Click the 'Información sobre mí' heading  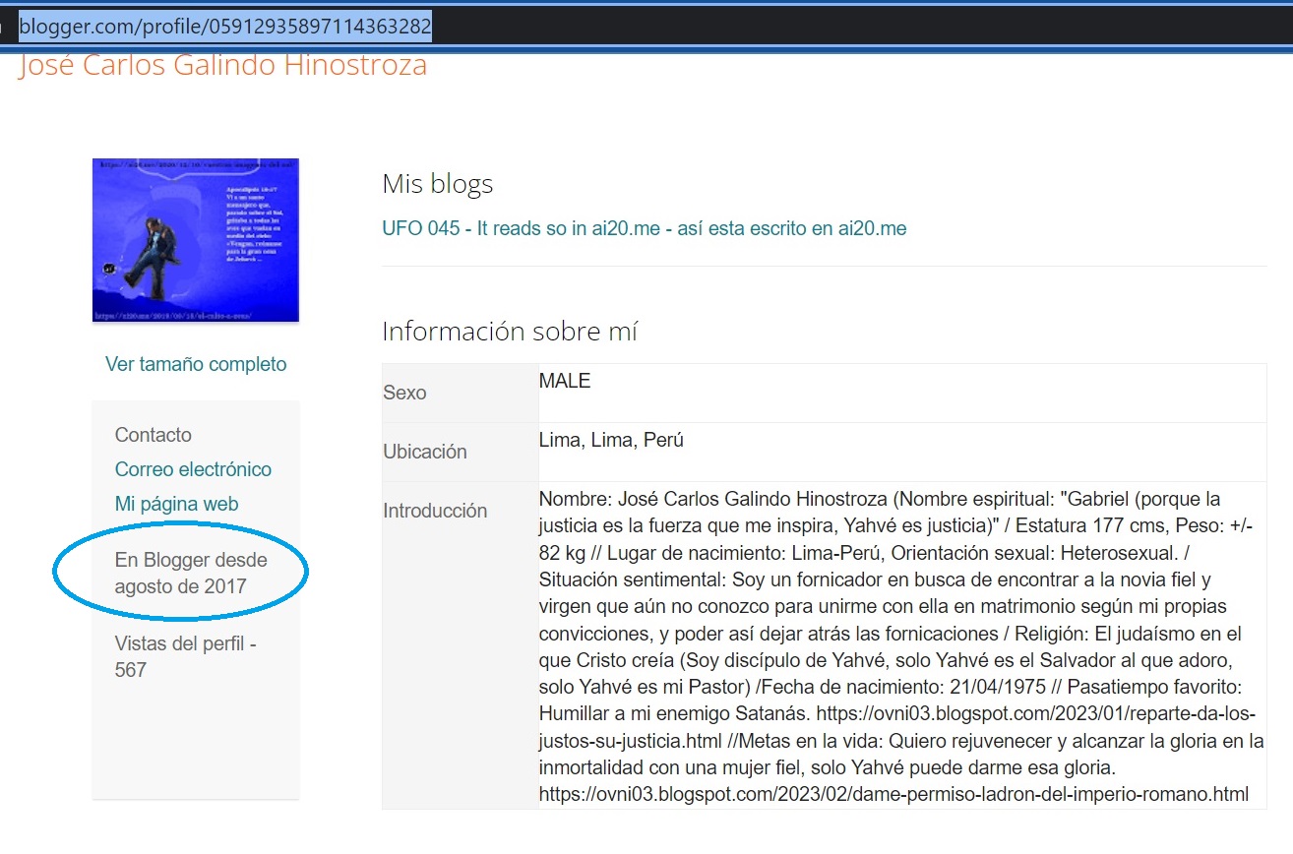510,332
